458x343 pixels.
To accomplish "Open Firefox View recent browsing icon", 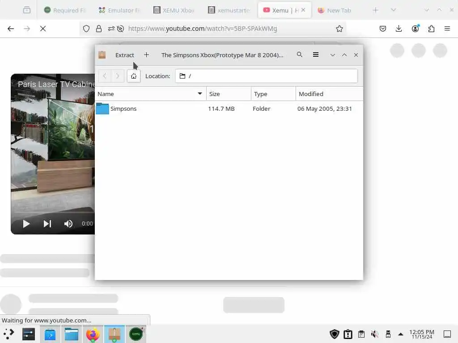I will pos(26,10).
